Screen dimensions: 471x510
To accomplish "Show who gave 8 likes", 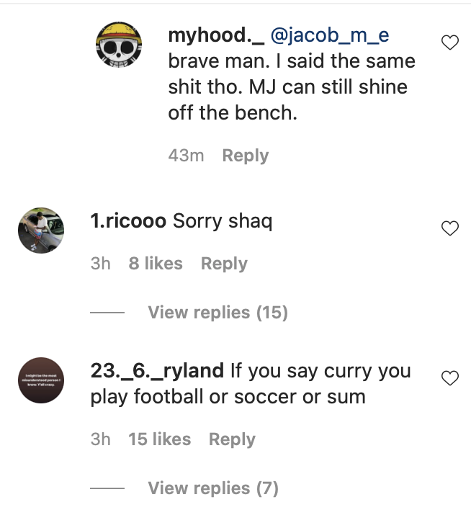I will pyautogui.click(x=156, y=264).
